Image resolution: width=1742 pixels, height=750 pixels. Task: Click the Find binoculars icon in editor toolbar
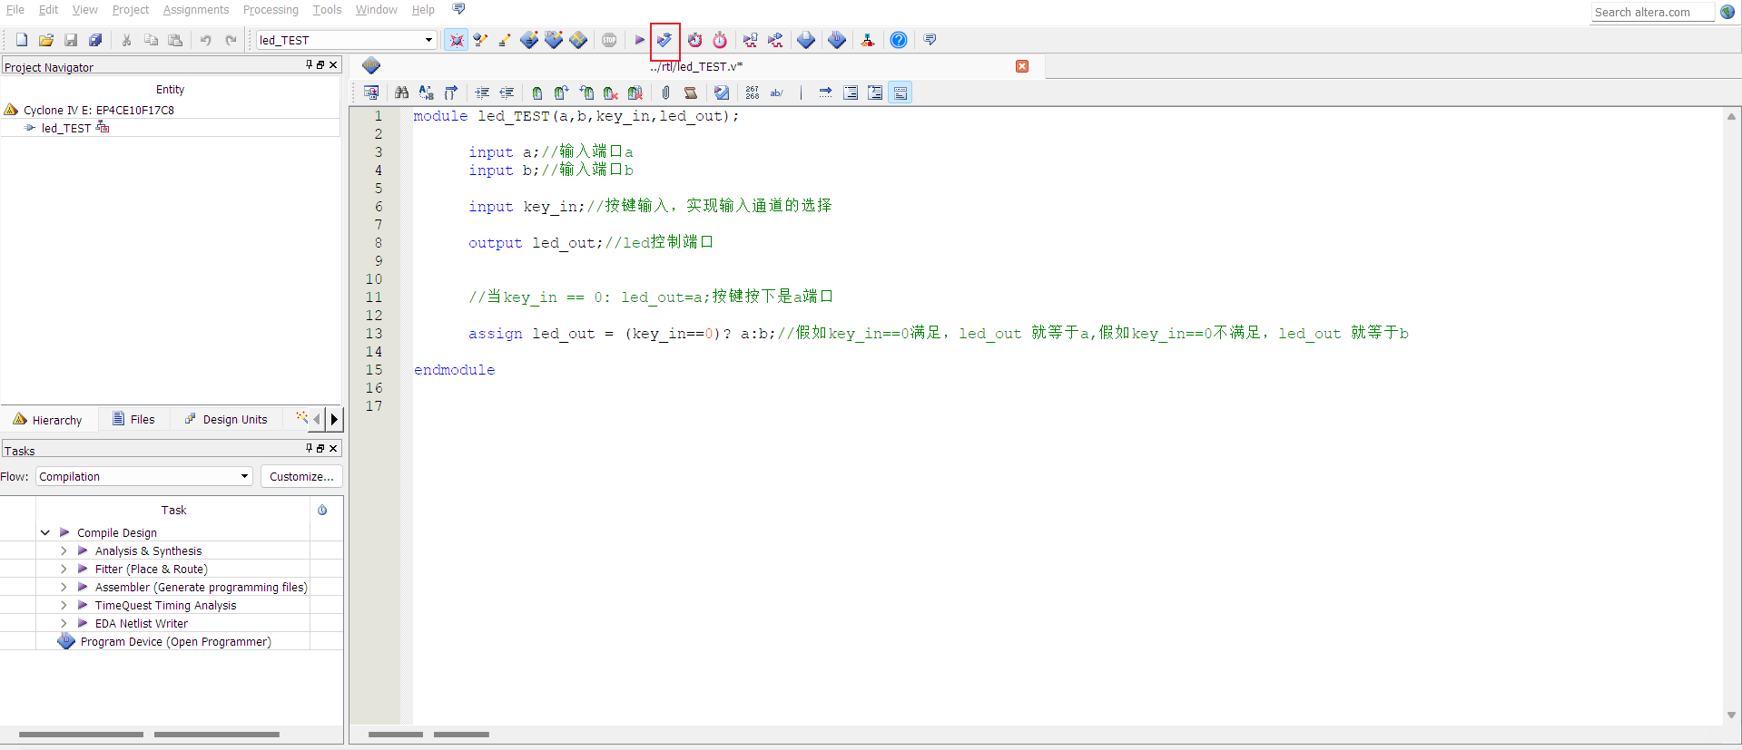click(x=401, y=93)
